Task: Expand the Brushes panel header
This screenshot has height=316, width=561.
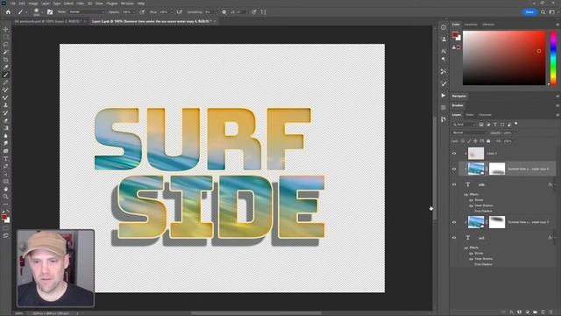Action: coord(458,105)
